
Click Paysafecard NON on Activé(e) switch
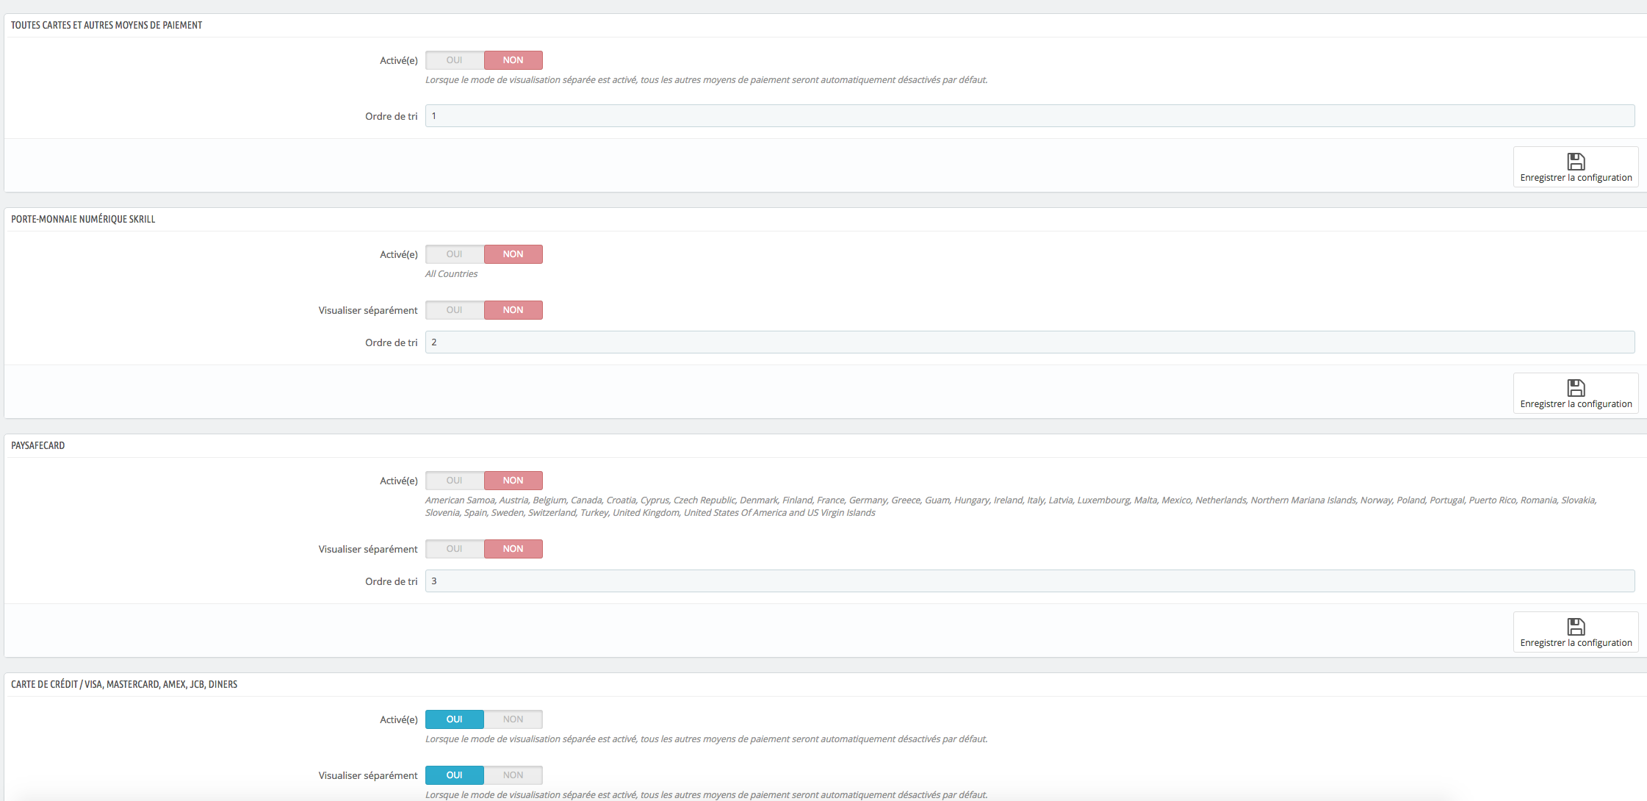click(513, 481)
